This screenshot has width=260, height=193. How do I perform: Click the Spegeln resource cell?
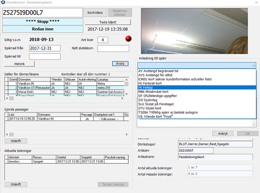tap(44, 162)
